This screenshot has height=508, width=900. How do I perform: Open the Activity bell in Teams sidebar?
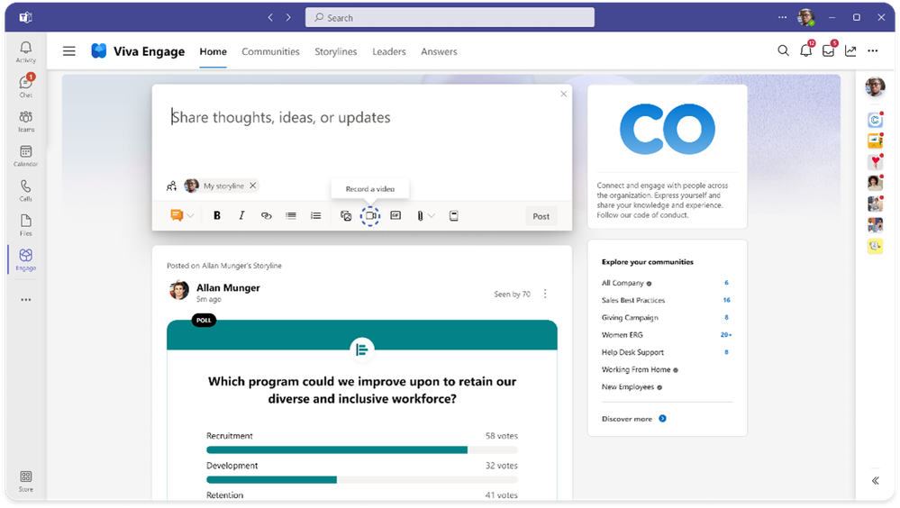tap(26, 51)
